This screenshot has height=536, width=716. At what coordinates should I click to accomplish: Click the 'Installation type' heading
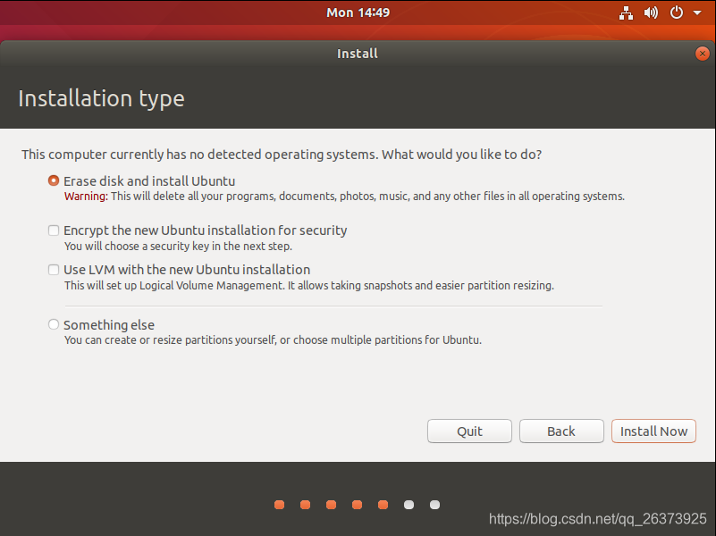click(101, 99)
